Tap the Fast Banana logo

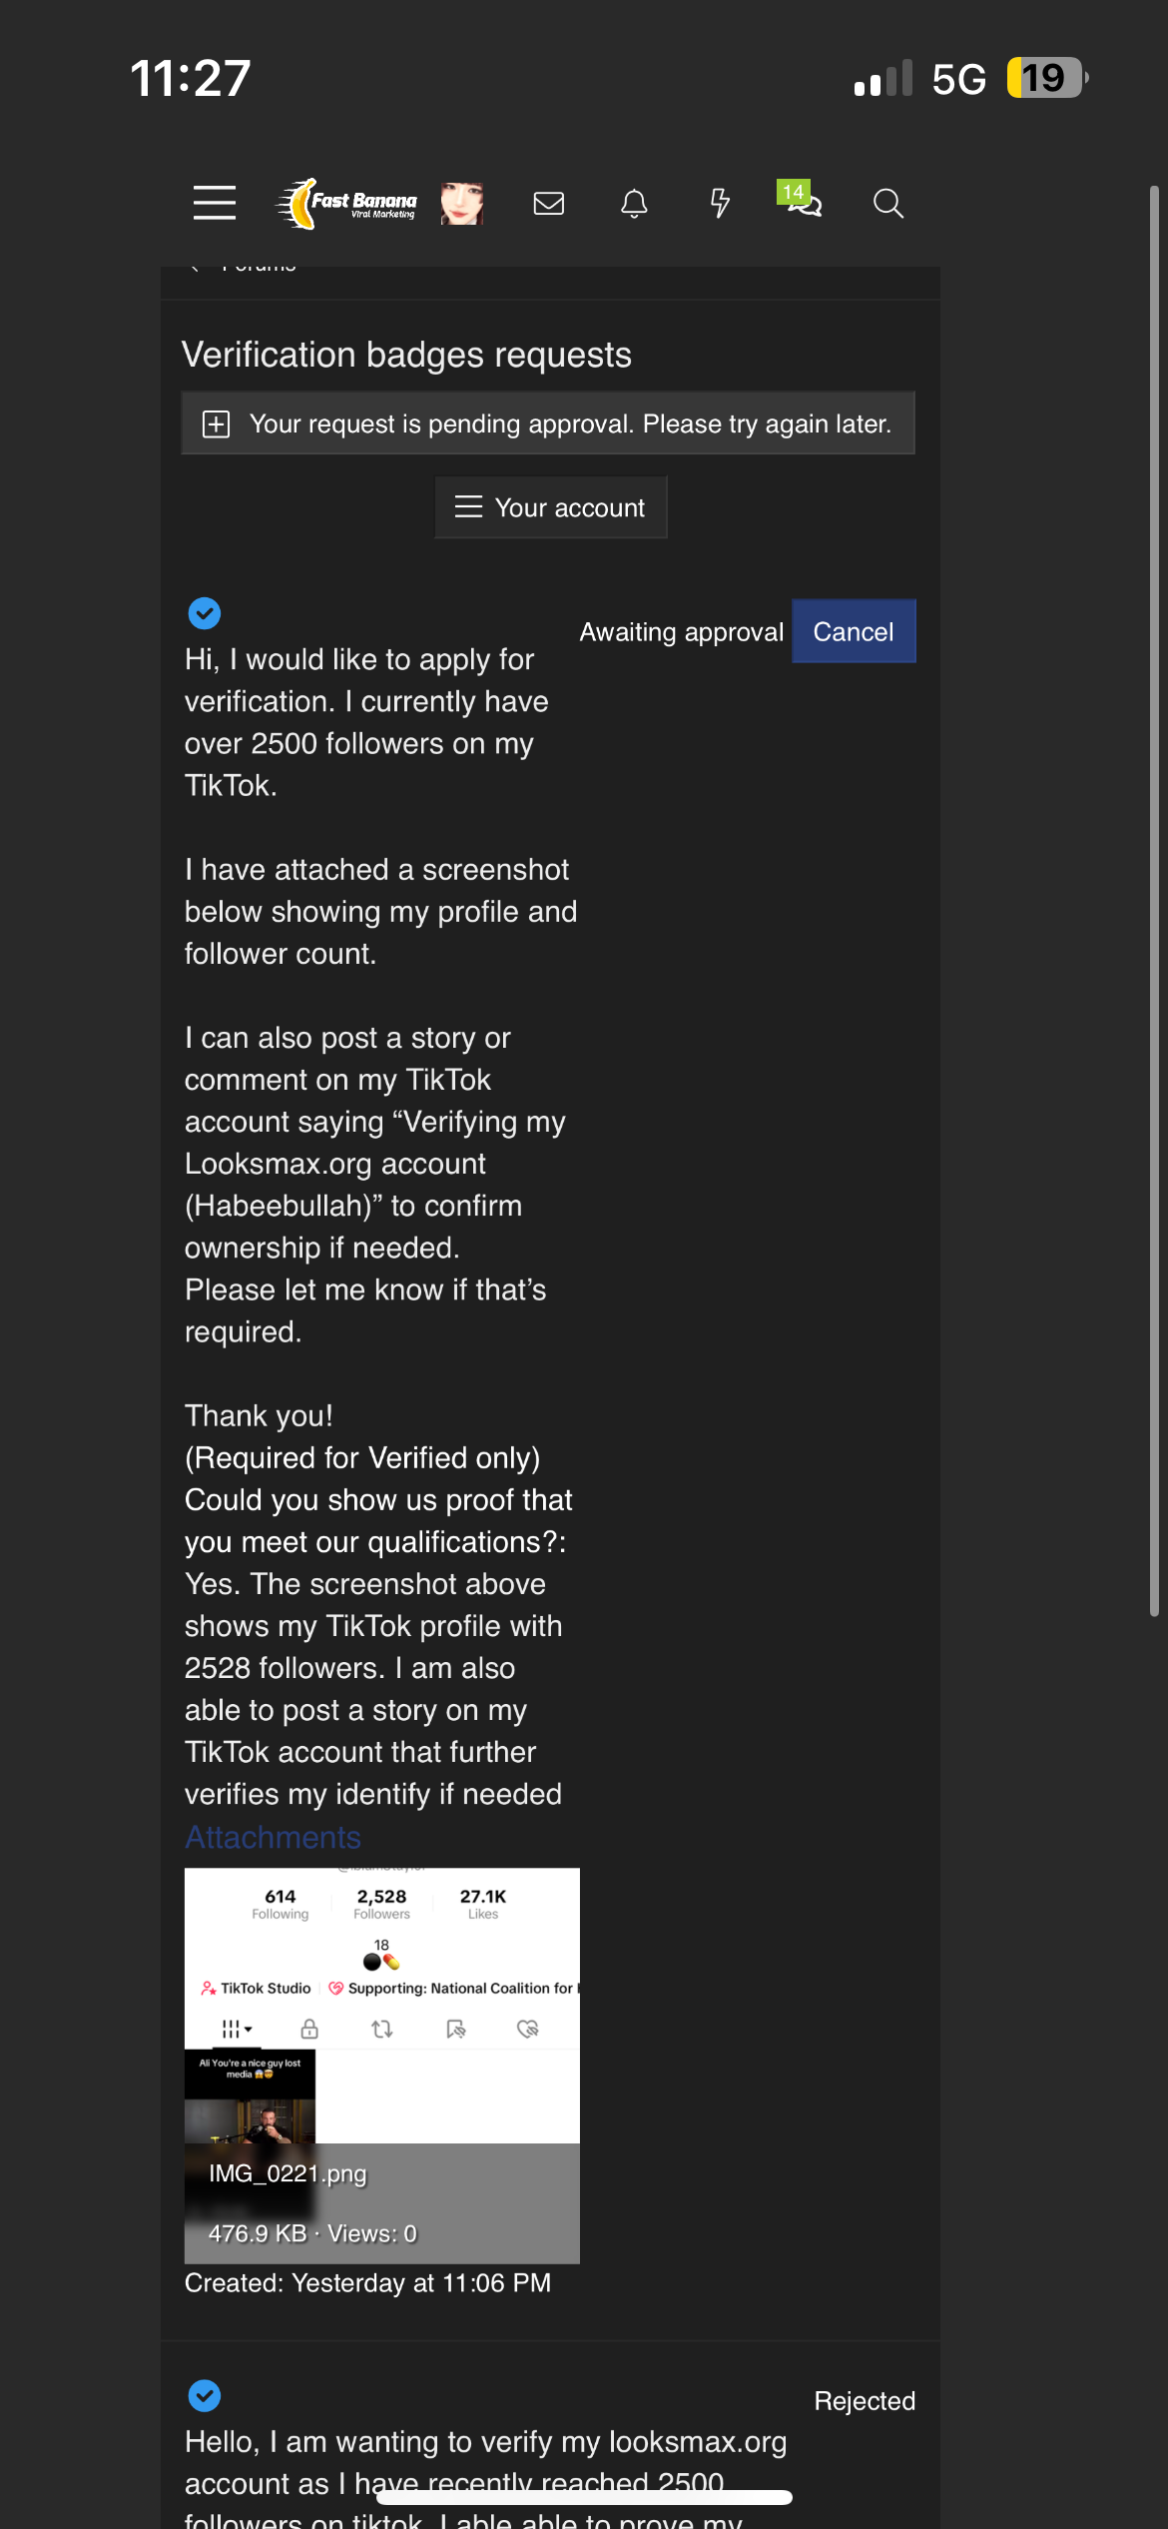pos(346,204)
